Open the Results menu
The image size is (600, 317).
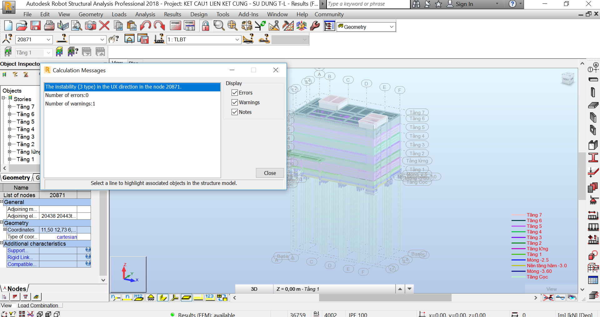click(172, 14)
